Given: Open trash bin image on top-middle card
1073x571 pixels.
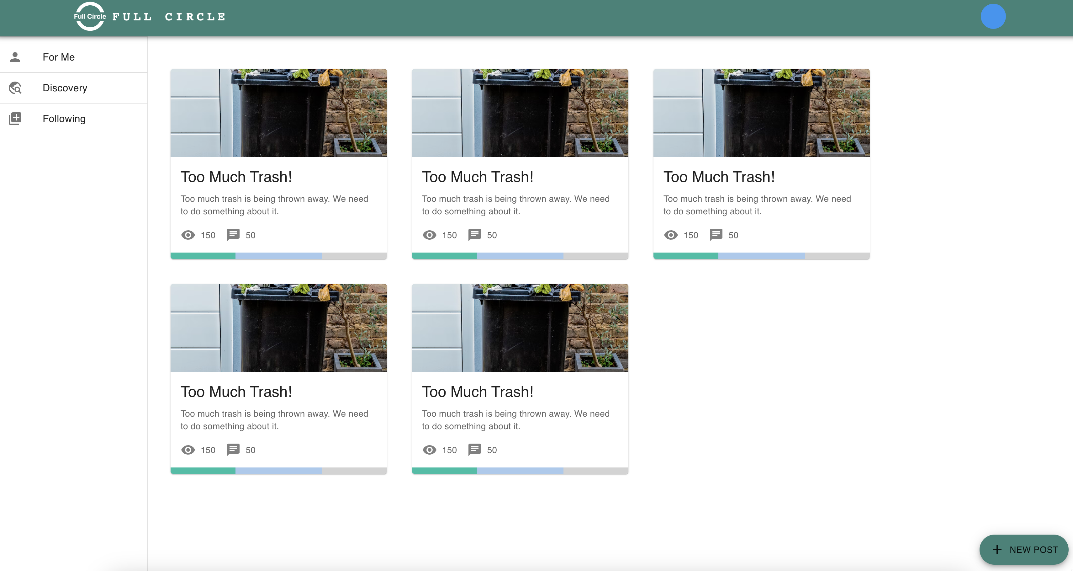Looking at the screenshot, I should coord(520,113).
